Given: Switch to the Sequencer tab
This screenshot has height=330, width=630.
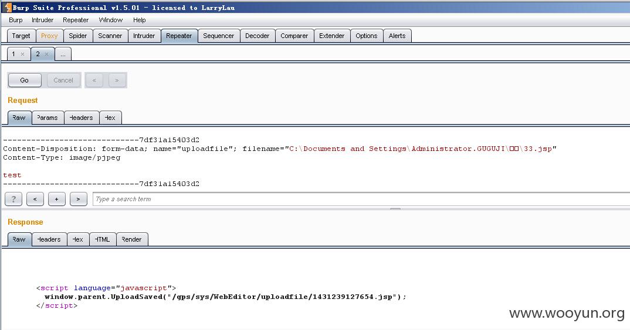Looking at the screenshot, I should click(219, 36).
